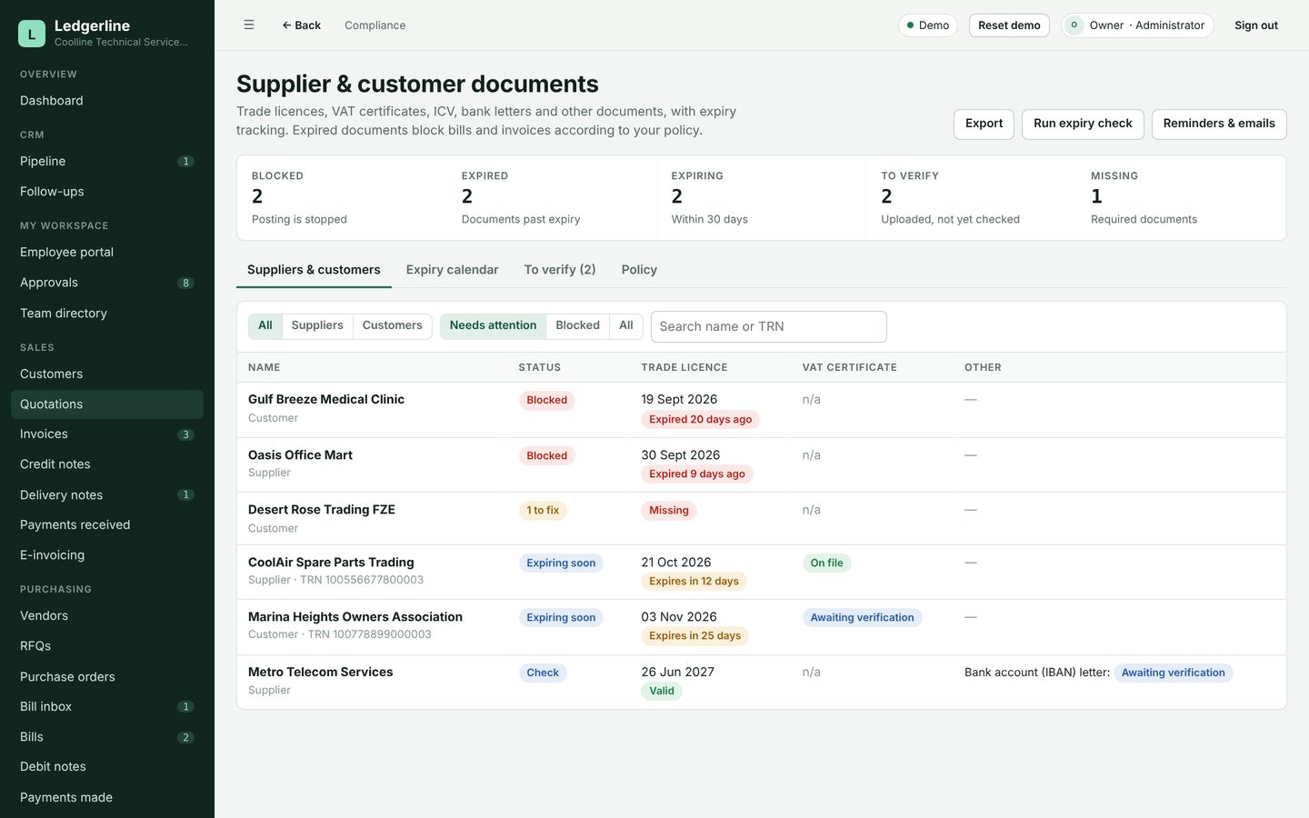1309x818 pixels.
Task: Select the Blocked status filter
Action: click(x=577, y=325)
